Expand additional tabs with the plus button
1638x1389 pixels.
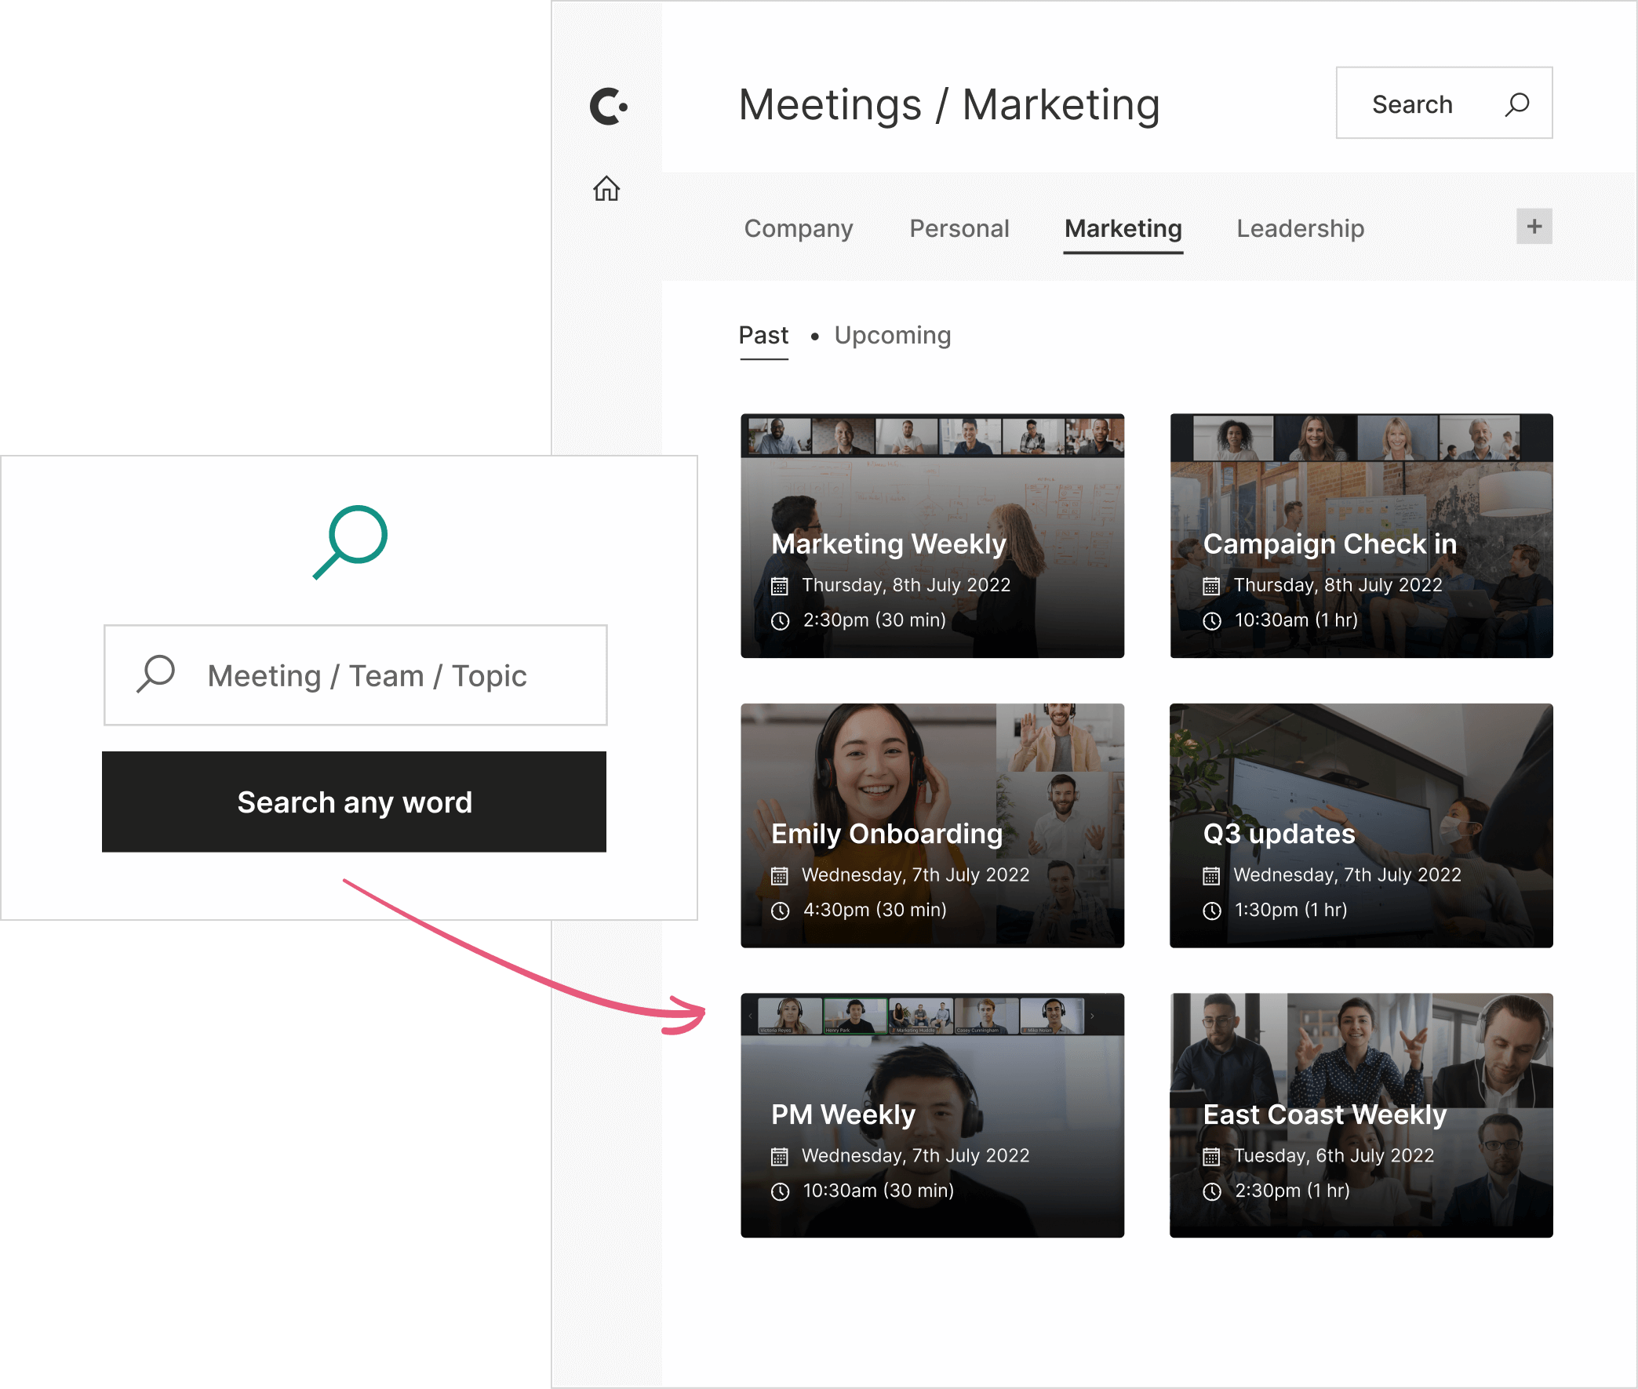tap(1534, 226)
